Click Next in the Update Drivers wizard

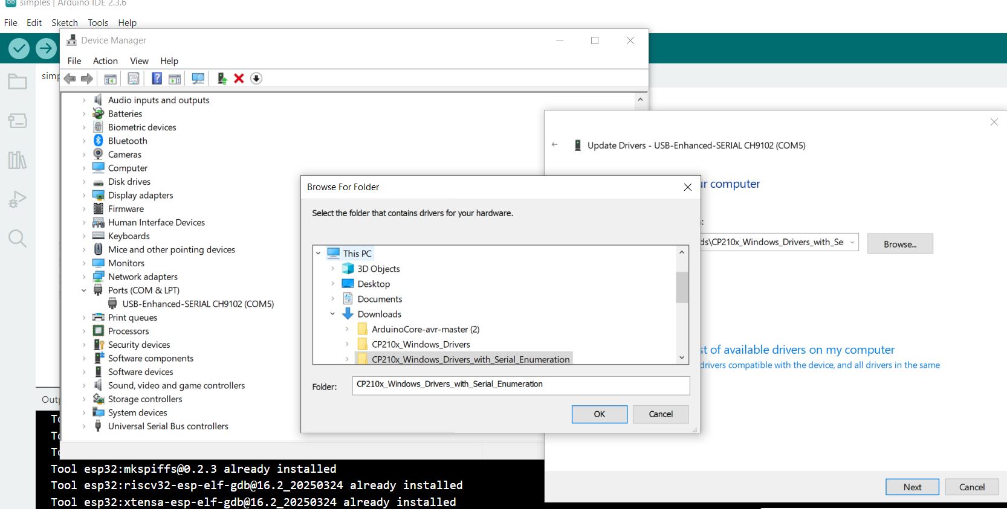pos(913,487)
